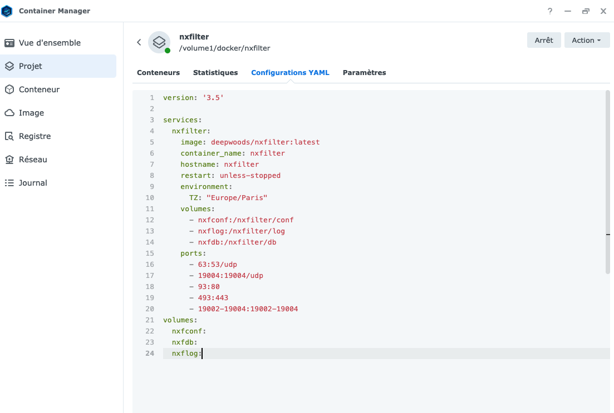Image resolution: width=614 pixels, height=413 pixels.
Task: Open the Statistiques tab
Action: click(215, 73)
